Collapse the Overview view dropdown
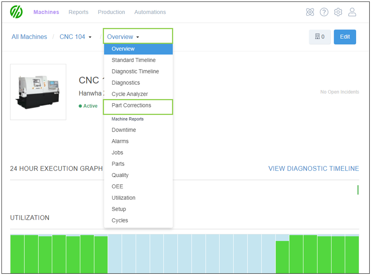 [123, 37]
